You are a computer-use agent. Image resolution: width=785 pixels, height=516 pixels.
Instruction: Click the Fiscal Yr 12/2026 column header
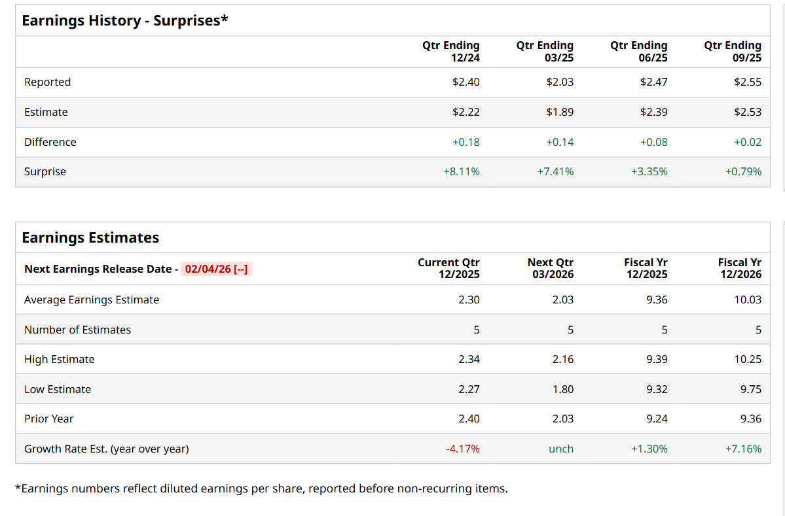(x=739, y=268)
